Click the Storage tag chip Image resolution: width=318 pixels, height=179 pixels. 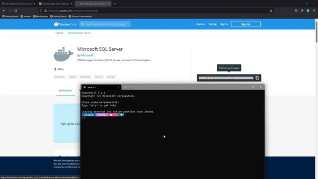(x=111, y=77)
